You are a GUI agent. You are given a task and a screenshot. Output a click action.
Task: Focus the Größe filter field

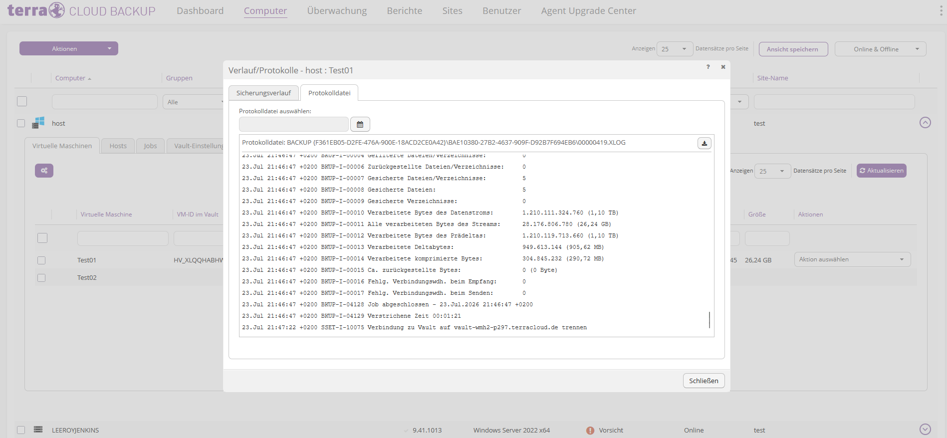click(x=767, y=238)
